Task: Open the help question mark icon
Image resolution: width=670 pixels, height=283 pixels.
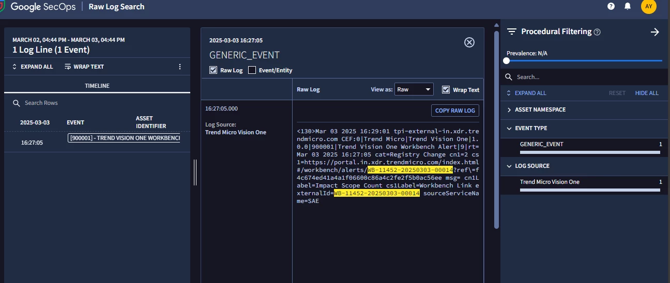Action: [611, 7]
